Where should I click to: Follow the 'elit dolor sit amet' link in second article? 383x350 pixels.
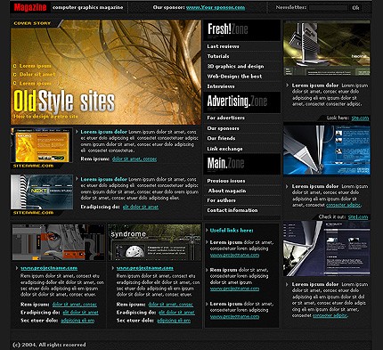[x=141, y=207]
